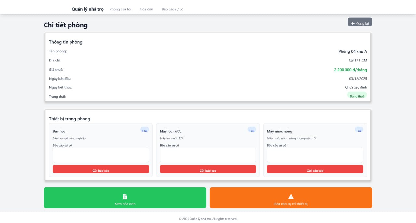Submit 'Gửi báo cáo' for Máy lọc nước
This screenshot has height=223, width=416.
click(208, 169)
